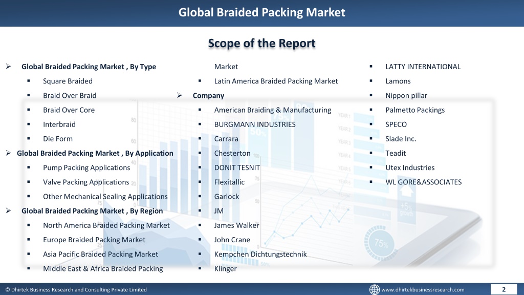
Task: Click 'Slade Inc.' company entry
Action: tap(401, 138)
